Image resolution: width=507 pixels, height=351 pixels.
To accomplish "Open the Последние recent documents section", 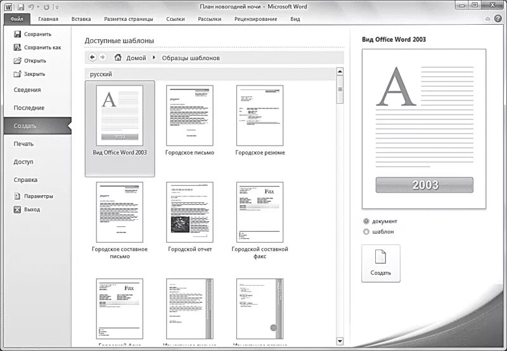I will 29,108.
